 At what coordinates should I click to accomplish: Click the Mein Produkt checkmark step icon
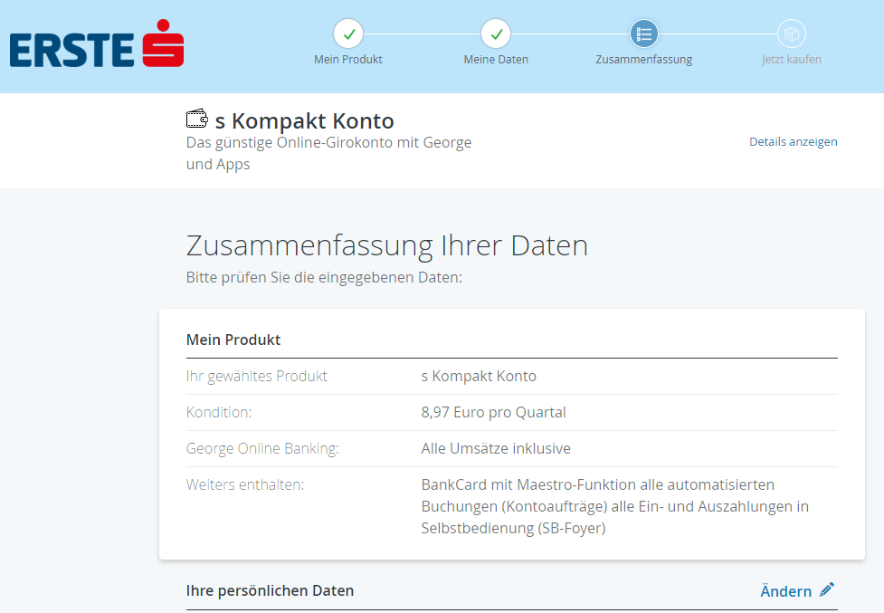[348, 34]
